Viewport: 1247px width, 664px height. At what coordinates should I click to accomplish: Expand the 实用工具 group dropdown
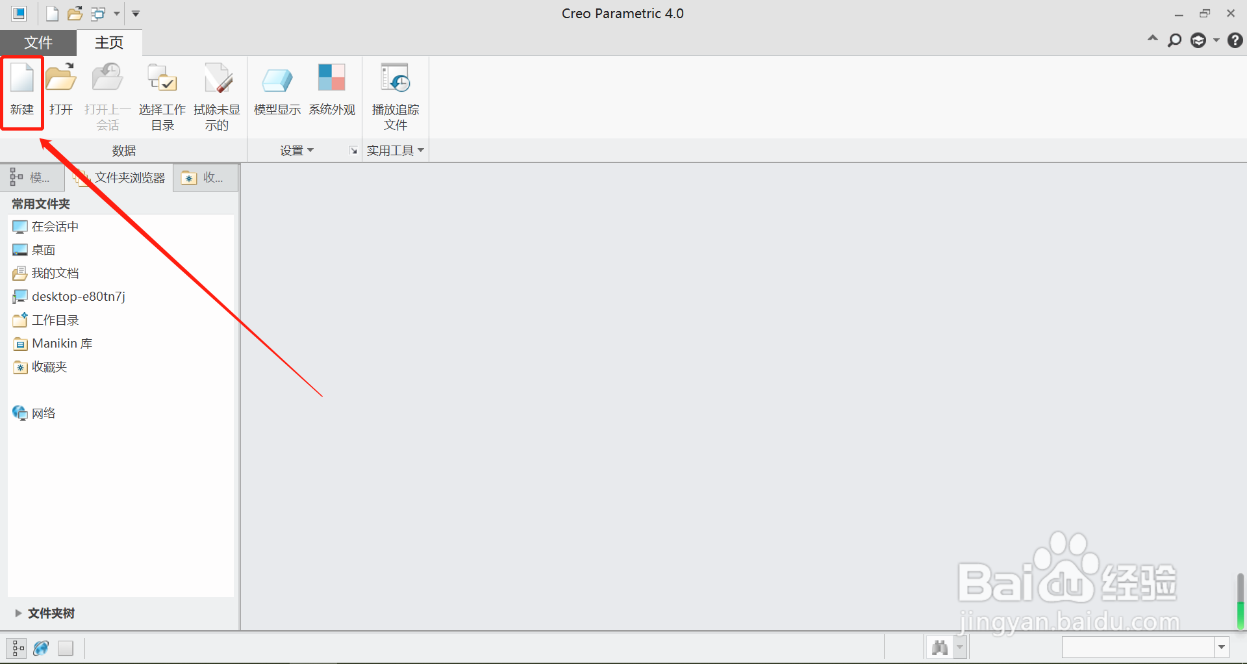pos(396,151)
